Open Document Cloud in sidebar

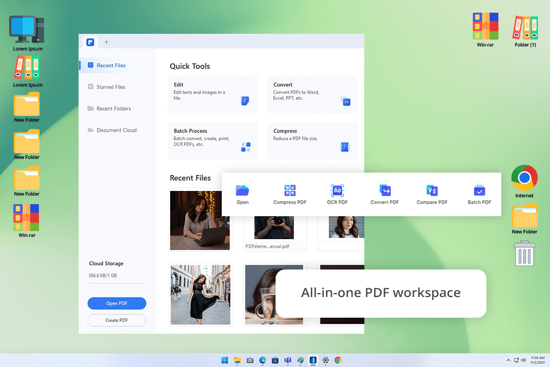click(x=112, y=130)
